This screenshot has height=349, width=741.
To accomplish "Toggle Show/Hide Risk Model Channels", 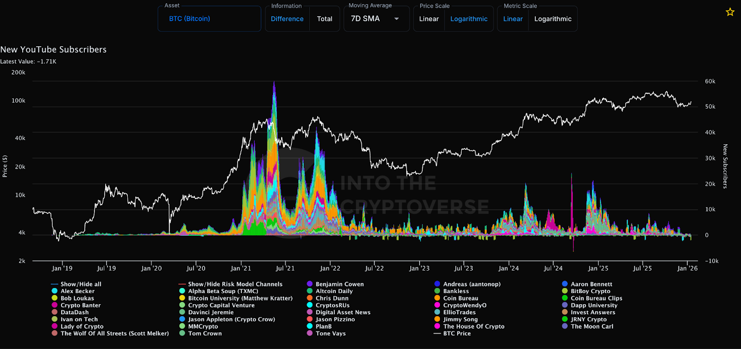I will tap(235, 284).
